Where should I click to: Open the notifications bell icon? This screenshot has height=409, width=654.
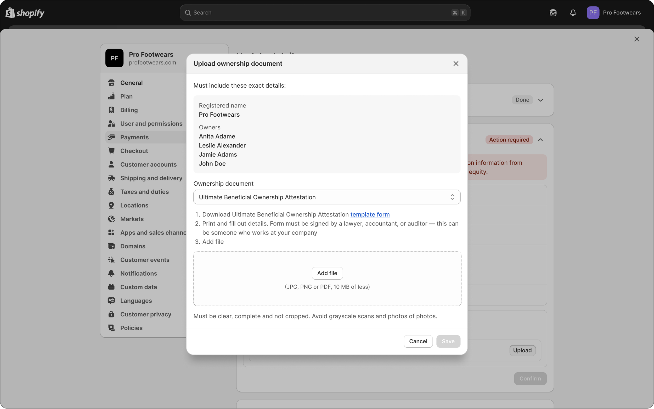pyautogui.click(x=573, y=13)
